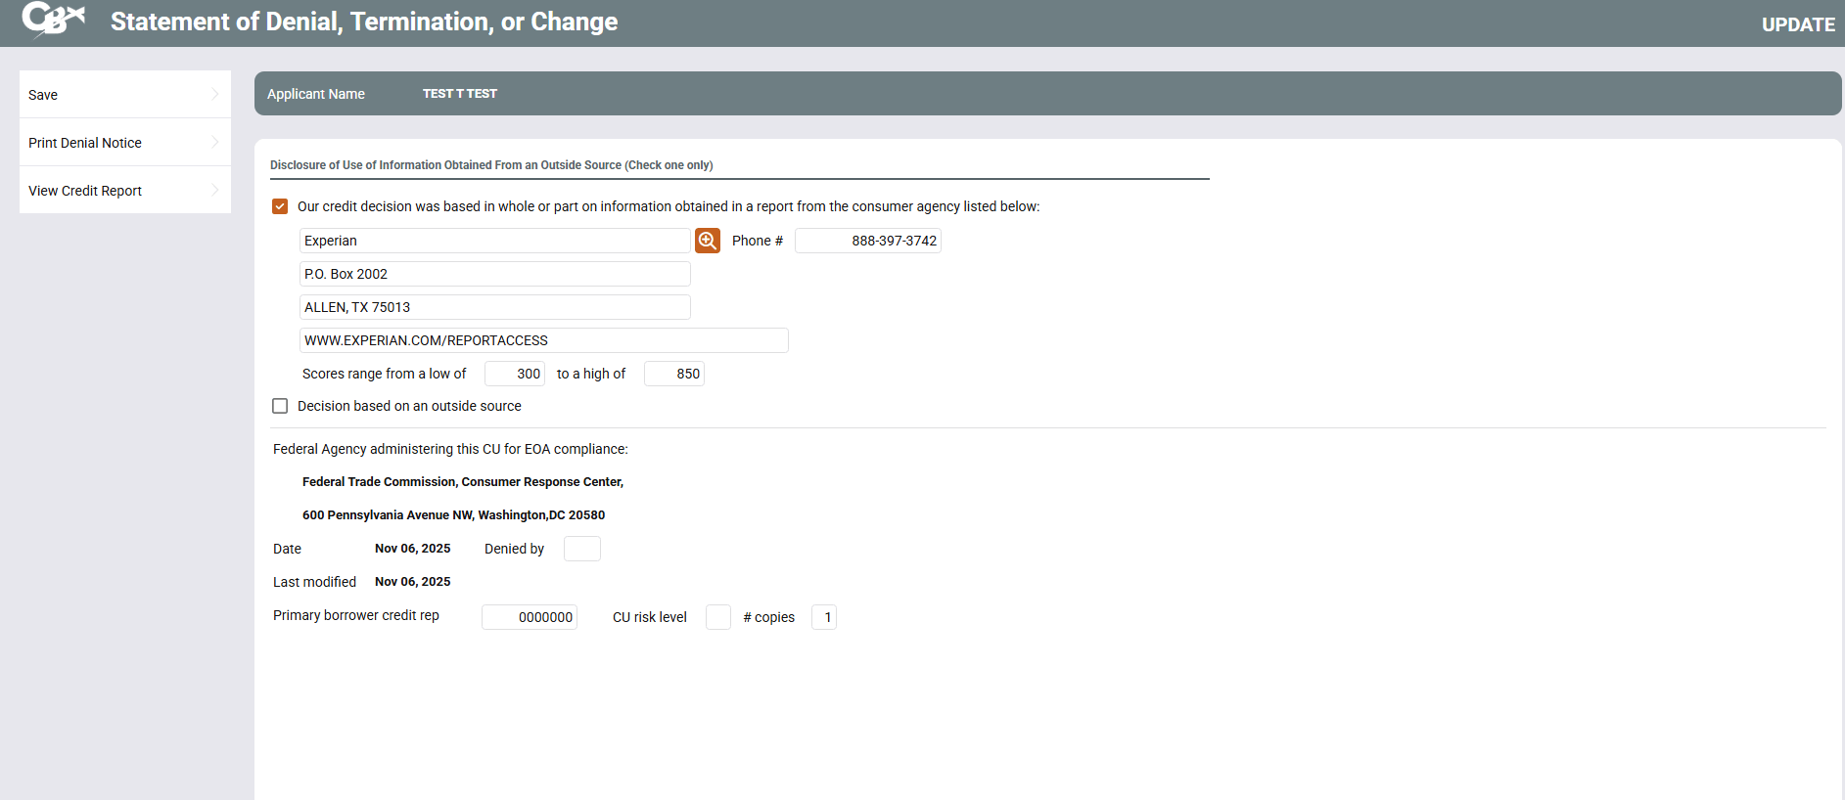Image resolution: width=1845 pixels, height=800 pixels.
Task: Click the Experian agency name field
Action: tap(494, 241)
